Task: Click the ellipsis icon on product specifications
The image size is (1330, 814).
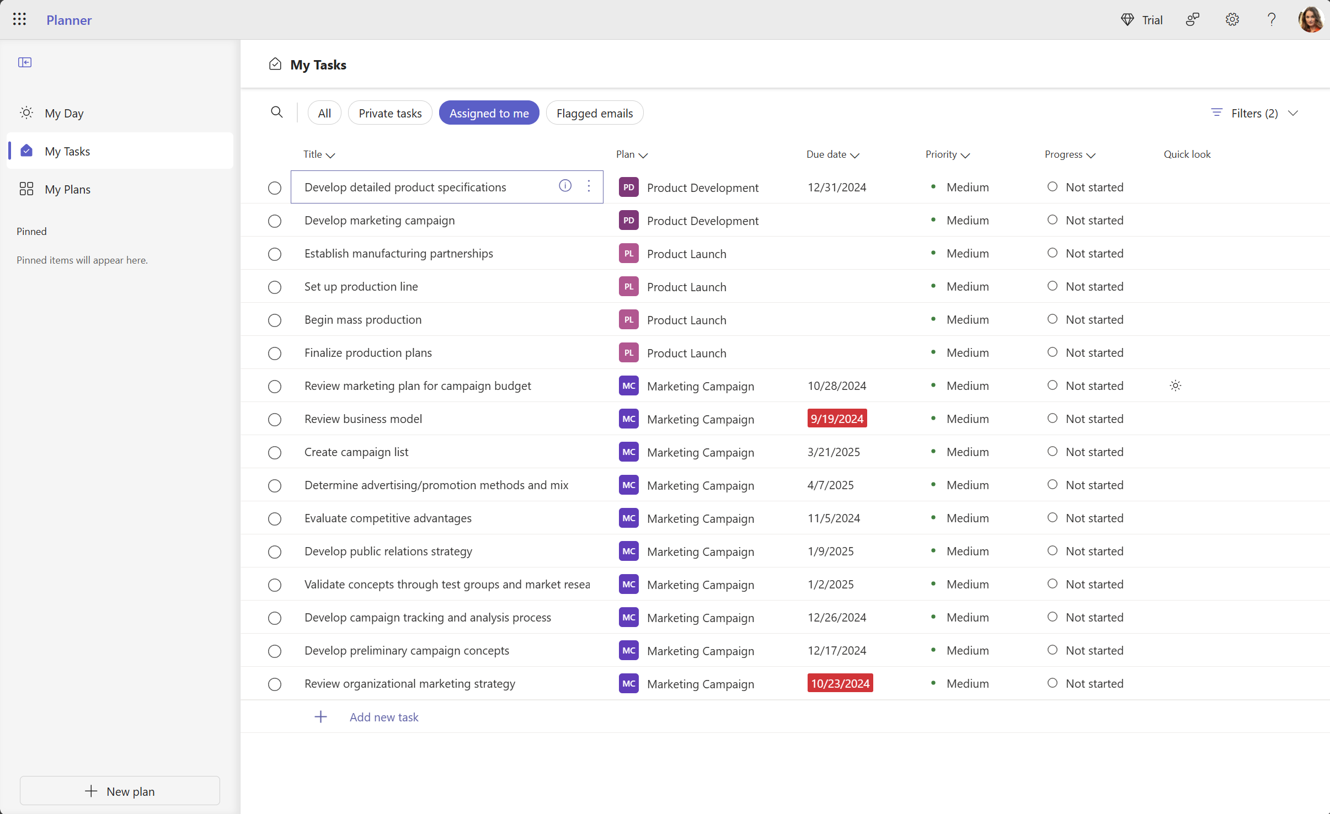Action: point(589,186)
